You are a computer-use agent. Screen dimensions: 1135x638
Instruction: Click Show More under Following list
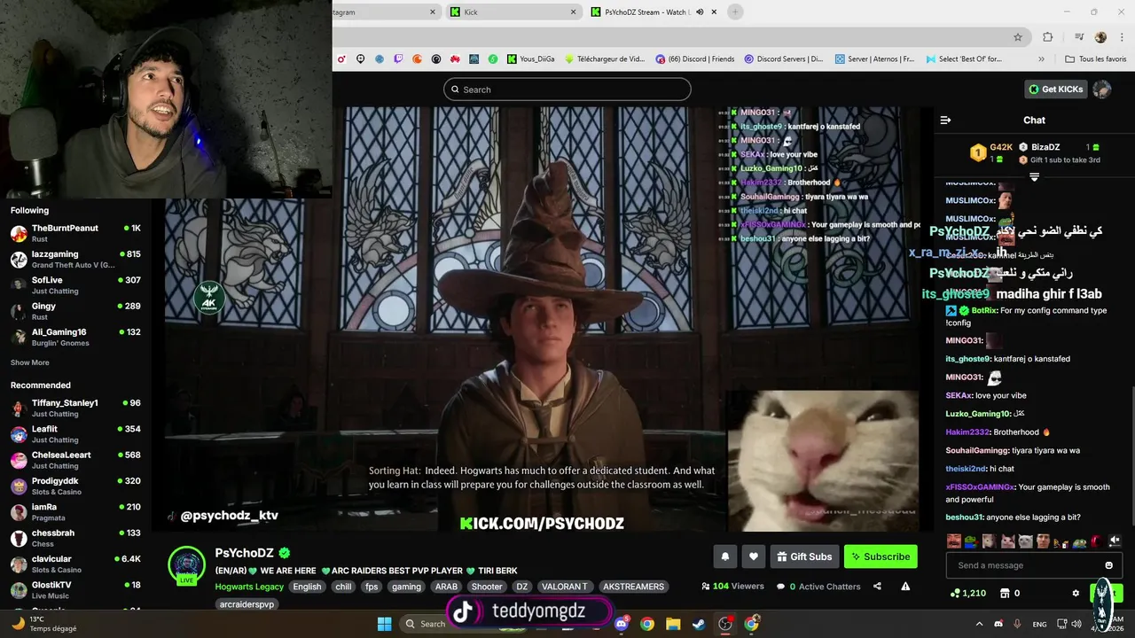[30, 362]
